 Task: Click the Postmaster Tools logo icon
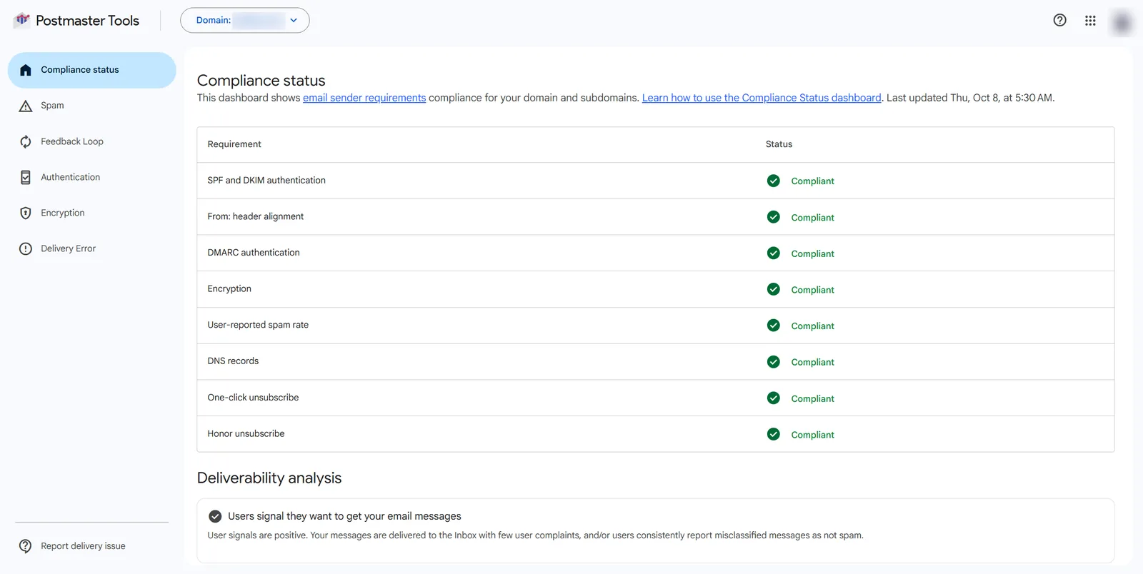click(x=22, y=20)
